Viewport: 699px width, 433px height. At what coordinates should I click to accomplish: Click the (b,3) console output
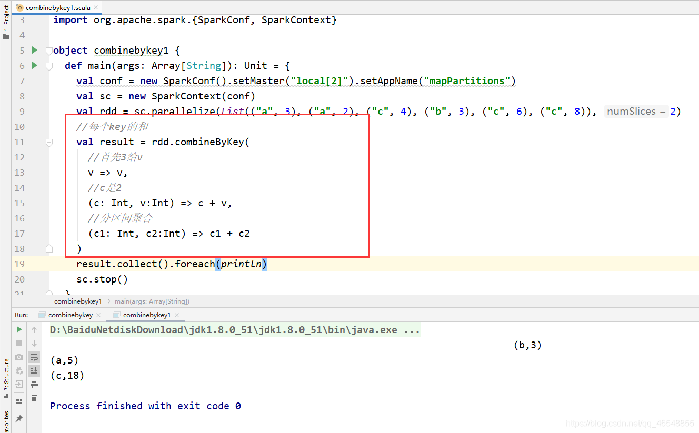pos(527,345)
